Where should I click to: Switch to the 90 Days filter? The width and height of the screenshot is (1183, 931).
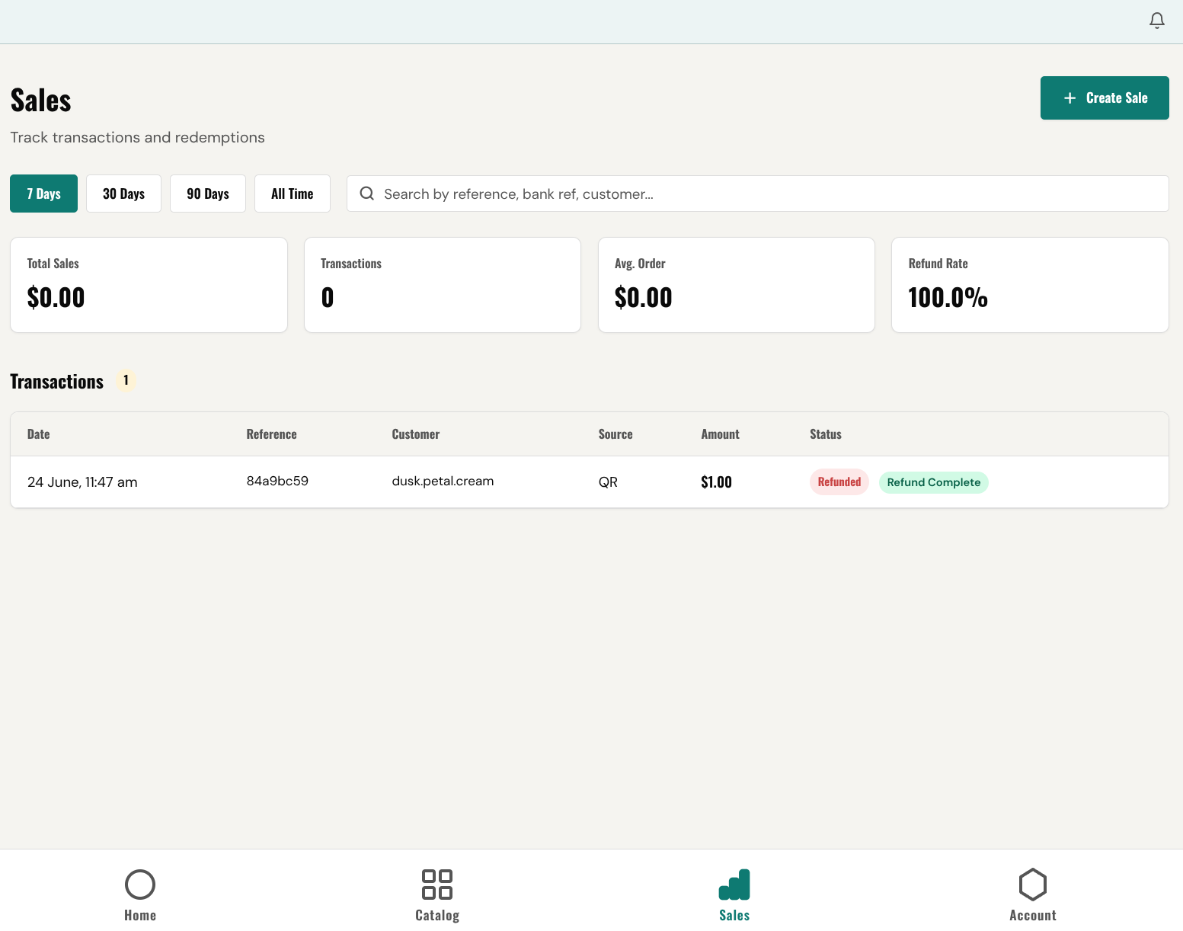(208, 194)
